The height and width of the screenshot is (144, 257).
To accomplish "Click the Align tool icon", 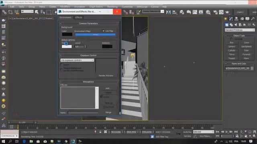I will click(175, 12).
